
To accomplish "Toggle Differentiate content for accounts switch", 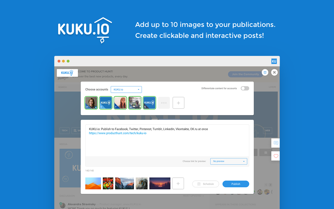I will [x=245, y=88].
